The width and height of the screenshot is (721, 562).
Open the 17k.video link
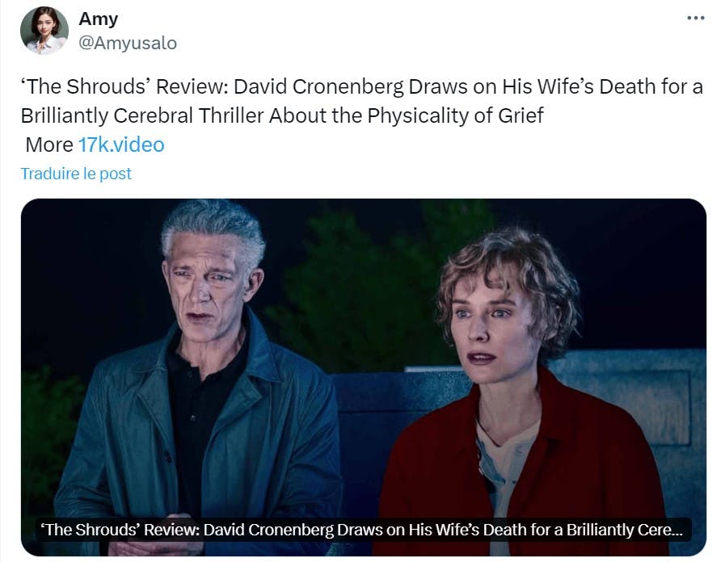121,145
